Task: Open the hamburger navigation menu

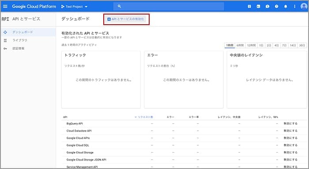Action: click(x=5, y=7)
